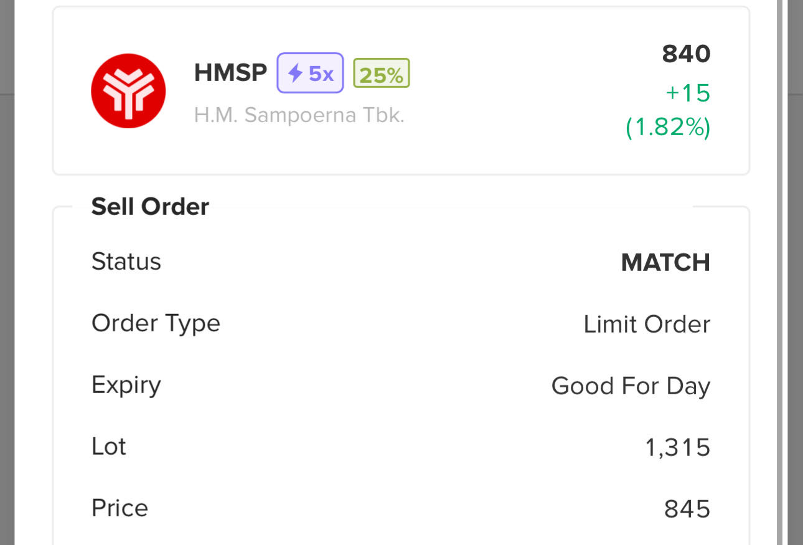Click the Price row label
The image size is (803, 545).
(120, 508)
